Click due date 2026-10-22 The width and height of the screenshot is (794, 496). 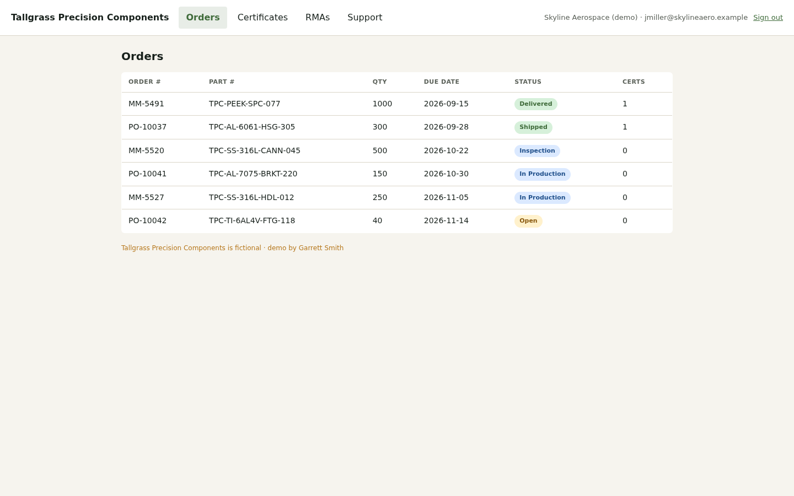(446, 150)
